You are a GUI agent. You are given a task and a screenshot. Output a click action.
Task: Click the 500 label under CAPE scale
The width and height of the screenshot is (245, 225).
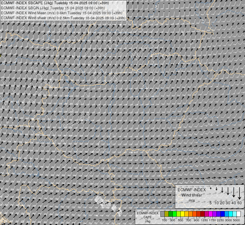pyautogui.click(x=180, y=220)
